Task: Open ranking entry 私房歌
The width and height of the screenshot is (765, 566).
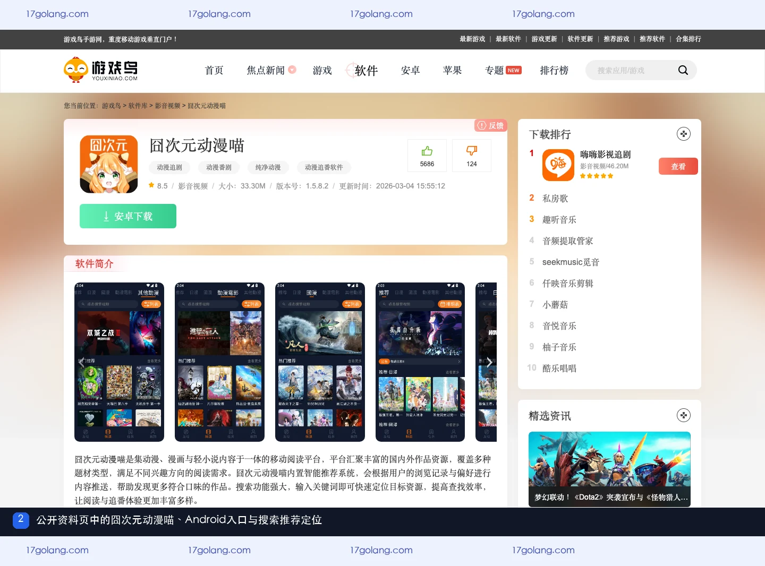Action: [x=555, y=198]
